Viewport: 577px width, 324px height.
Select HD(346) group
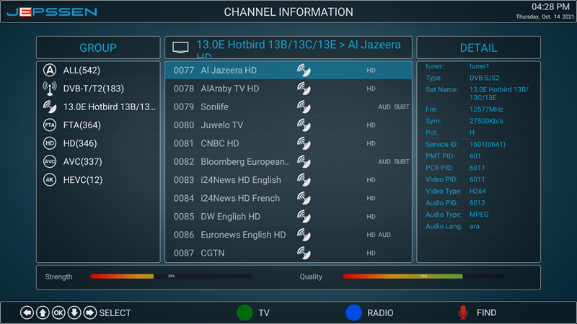(98, 143)
